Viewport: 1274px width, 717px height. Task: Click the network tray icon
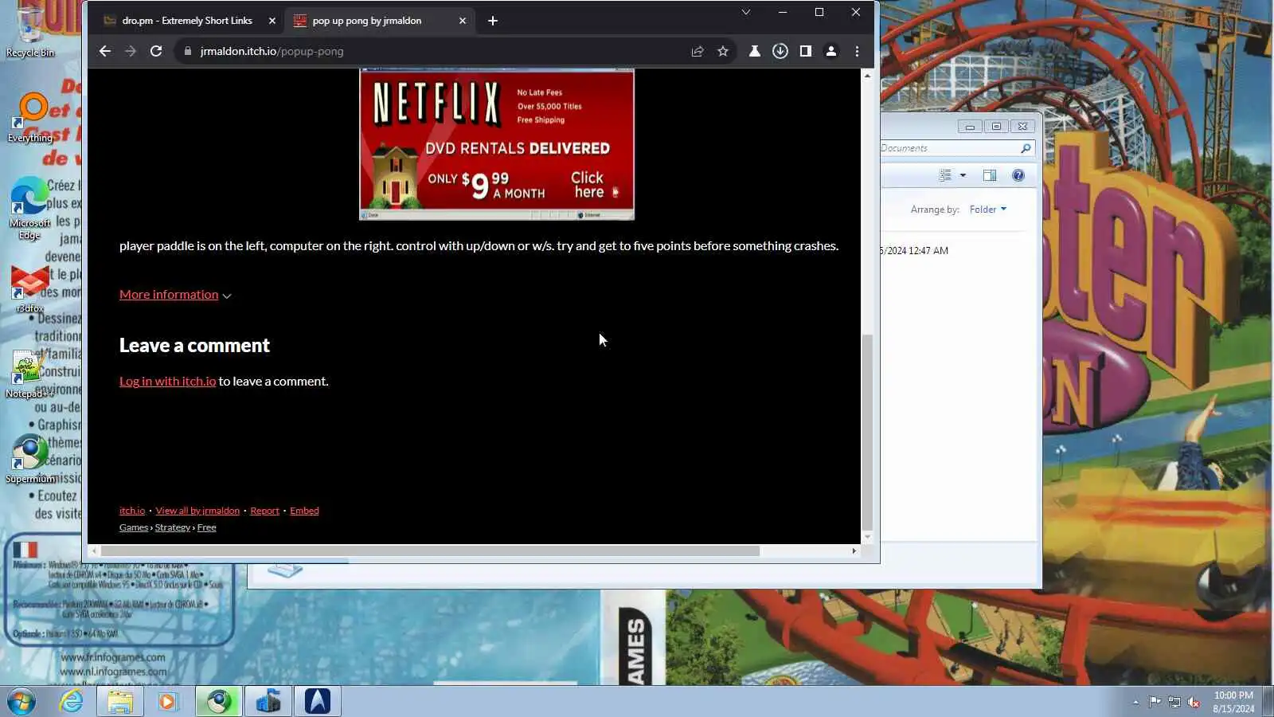pyautogui.click(x=1174, y=702)
